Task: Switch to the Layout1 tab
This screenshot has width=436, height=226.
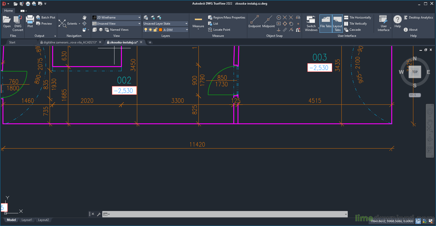Action: point(27,220)
